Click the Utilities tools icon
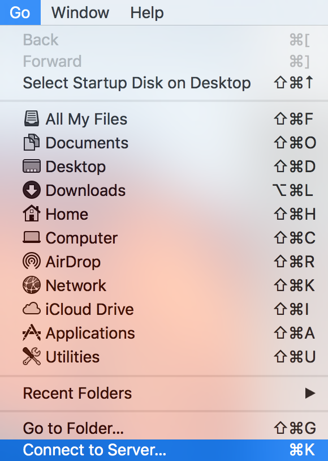328x461 pixels. 31,357
